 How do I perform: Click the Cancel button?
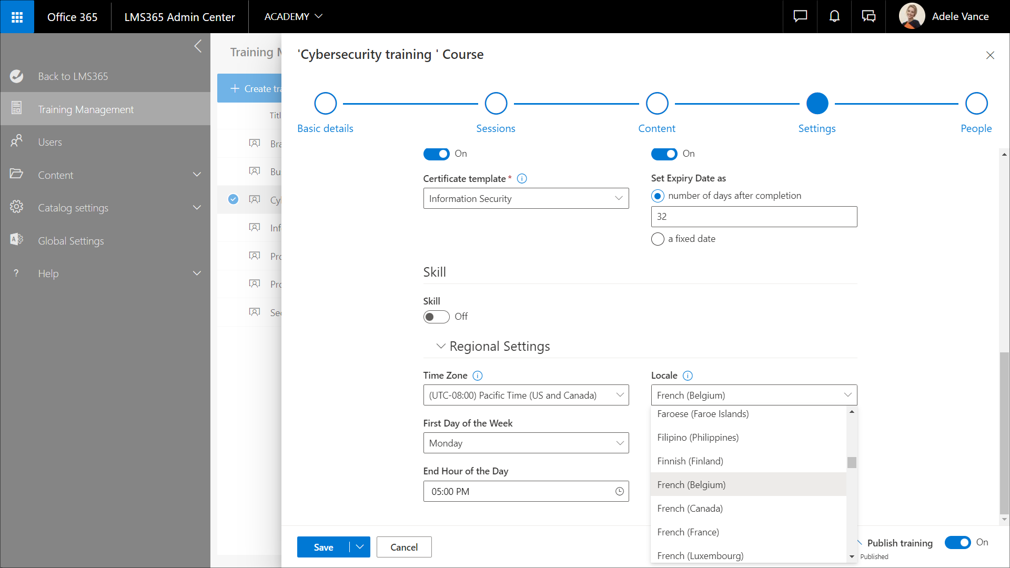403,547
